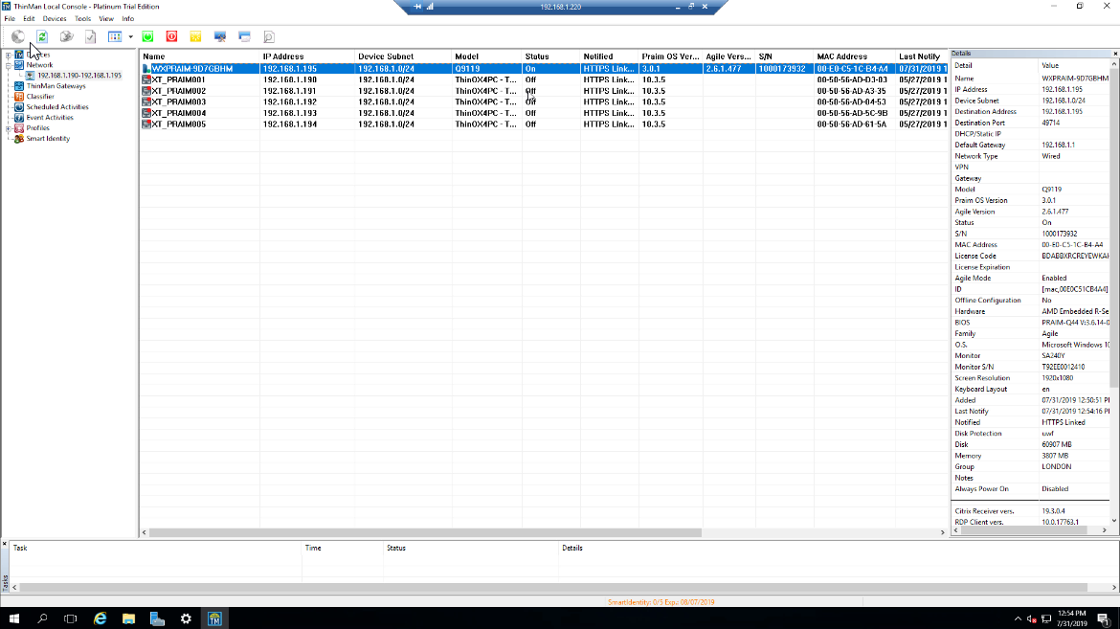Sort by the IP Address column header
This screenshot has width=1120, height=629.
tap(307, 56)
